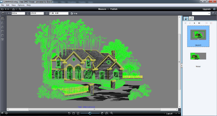This screenshot has height=116, width=217.
Task: Select the Model thumbnail
Action: click(198, 56)
